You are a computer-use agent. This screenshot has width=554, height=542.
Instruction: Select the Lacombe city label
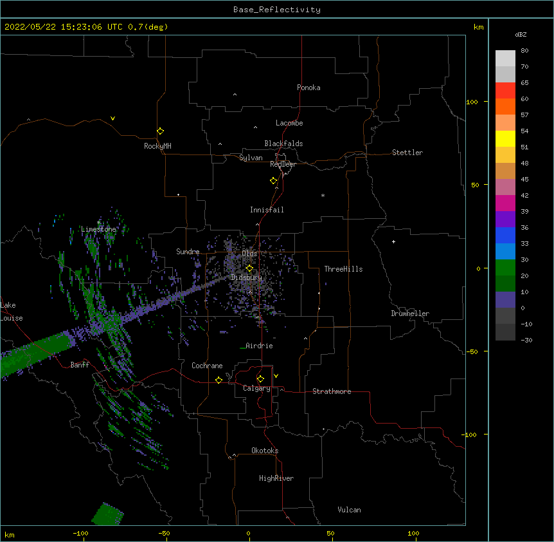289,123
